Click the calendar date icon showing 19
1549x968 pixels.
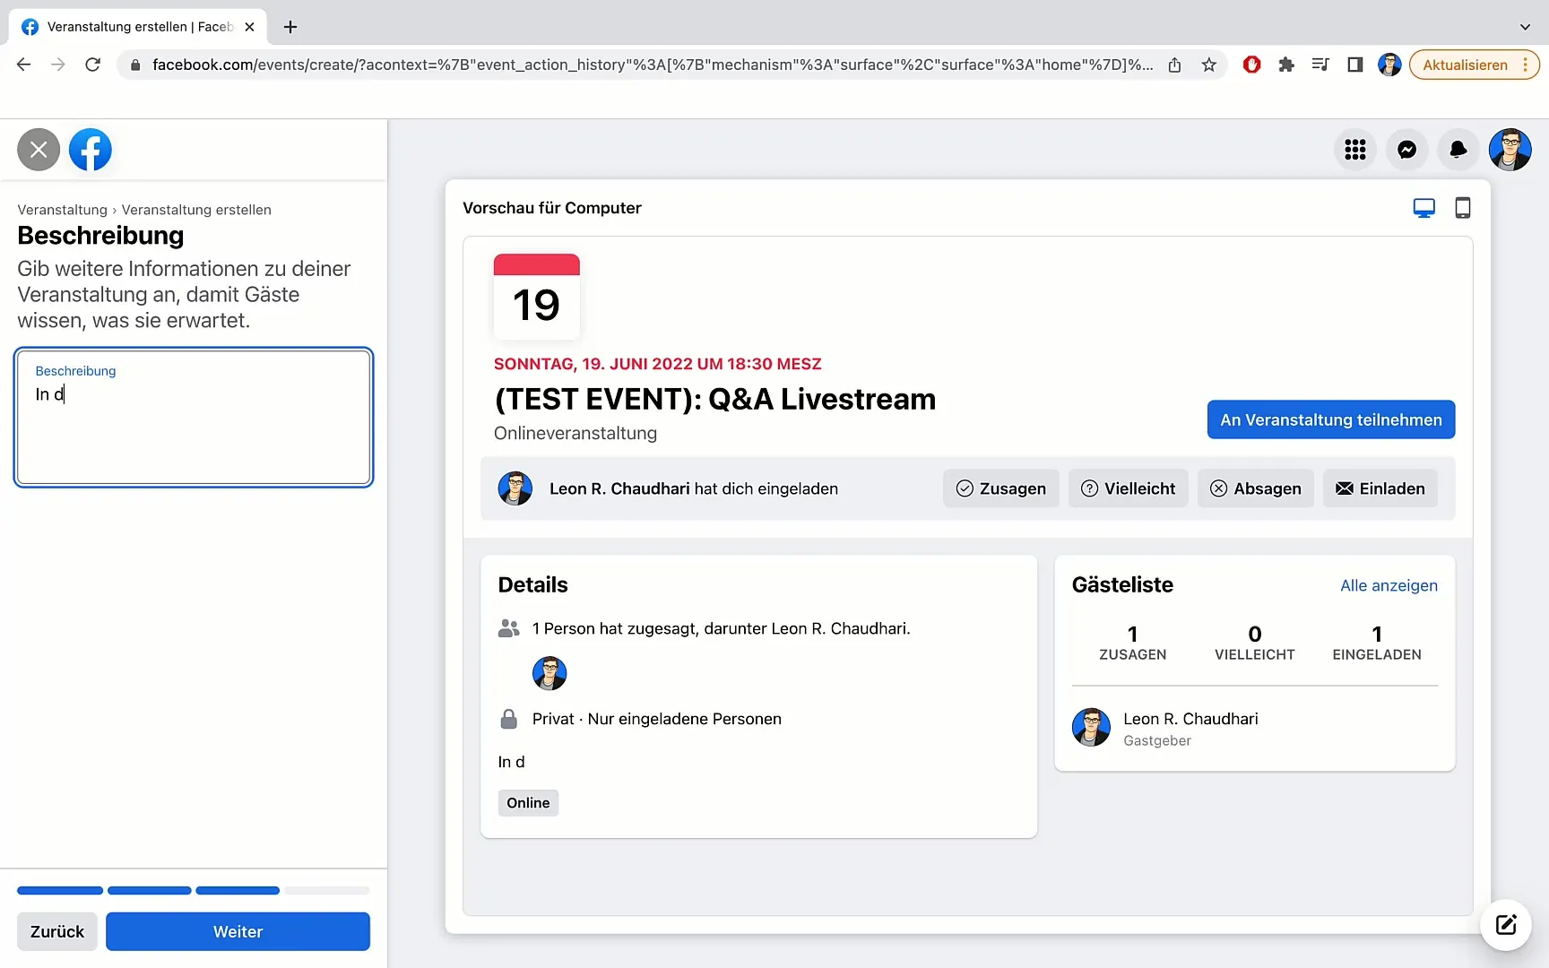(x=536, y=296)
